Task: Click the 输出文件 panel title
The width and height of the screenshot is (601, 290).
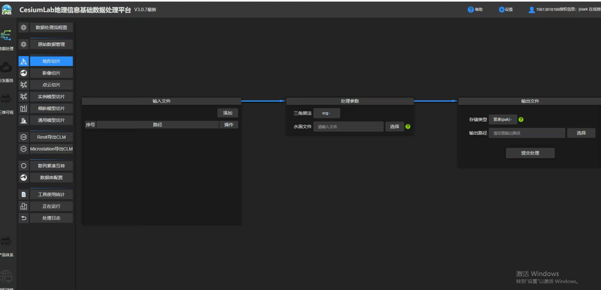Action: coord(530,101)
